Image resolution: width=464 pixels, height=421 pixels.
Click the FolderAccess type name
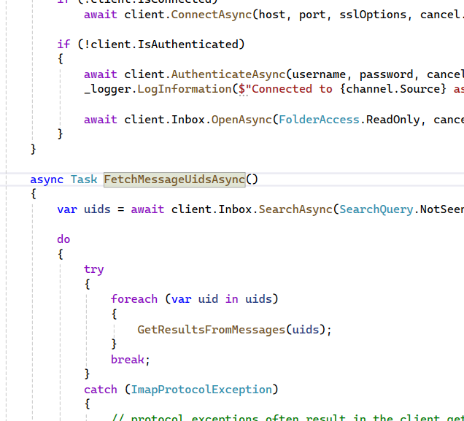tap(320, 119)
